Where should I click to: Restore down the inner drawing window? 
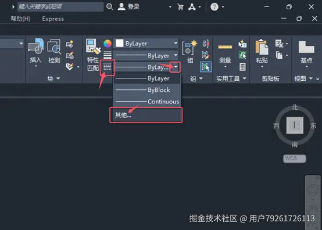pyautogui.click(x=299, y=19)
